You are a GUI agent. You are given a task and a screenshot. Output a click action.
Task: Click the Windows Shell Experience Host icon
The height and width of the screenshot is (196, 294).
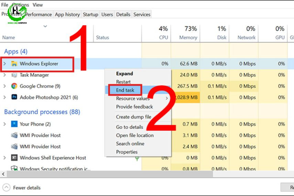click(x=14, y=158)
